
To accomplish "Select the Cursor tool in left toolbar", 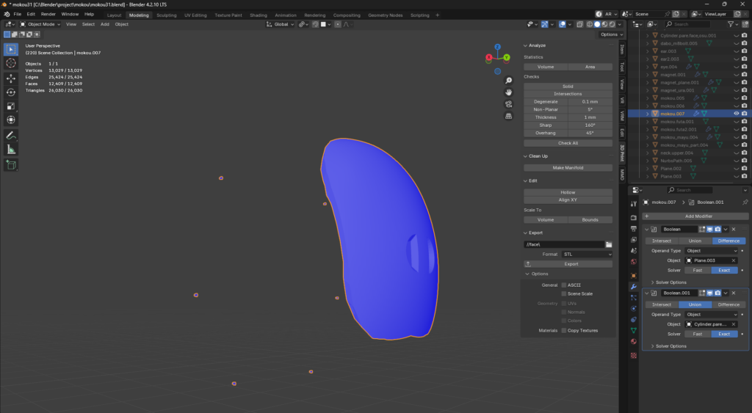I will (11, 64).
